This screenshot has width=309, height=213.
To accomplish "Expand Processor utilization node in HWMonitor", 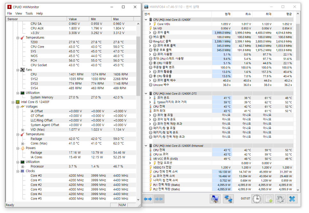I will (23, 167).
